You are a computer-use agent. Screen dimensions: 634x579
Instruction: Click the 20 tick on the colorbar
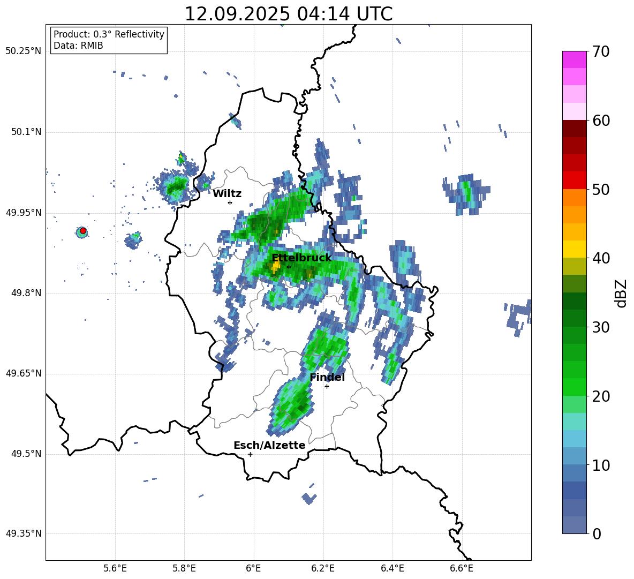pyautogui.click(x=601, y=396)
